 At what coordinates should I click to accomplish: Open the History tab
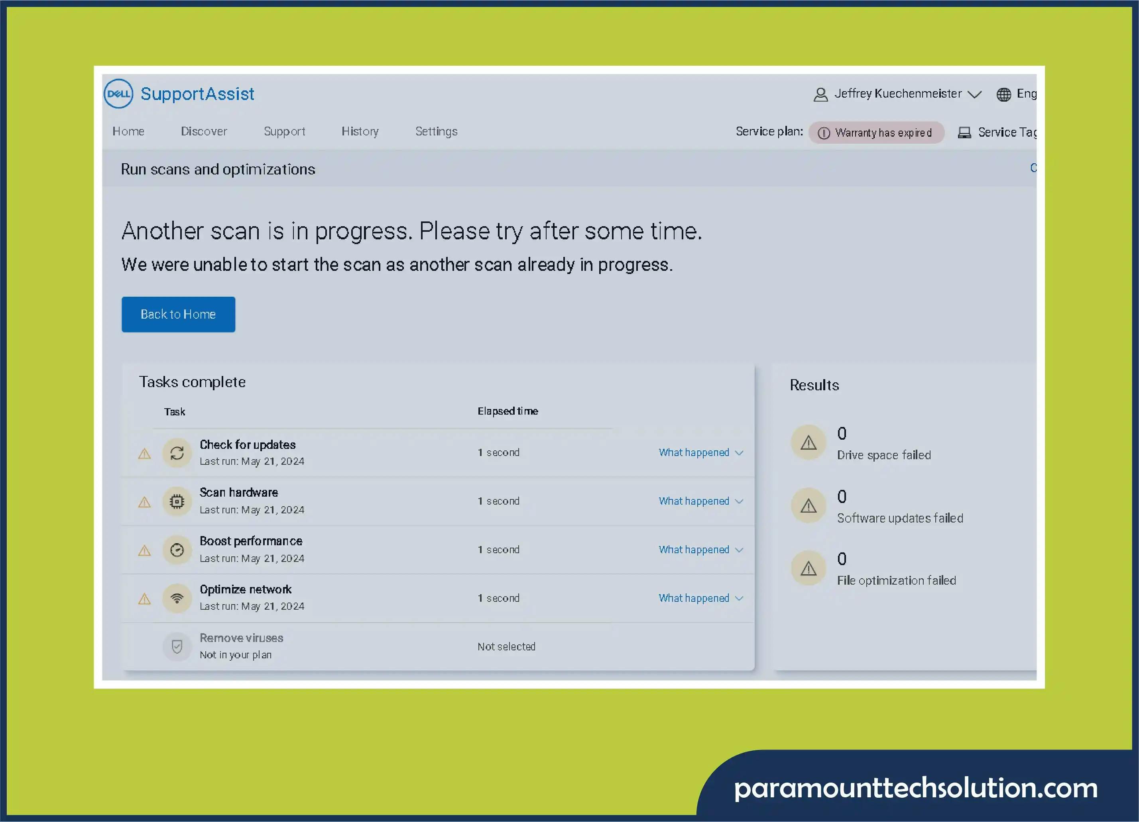coord(360,131)
